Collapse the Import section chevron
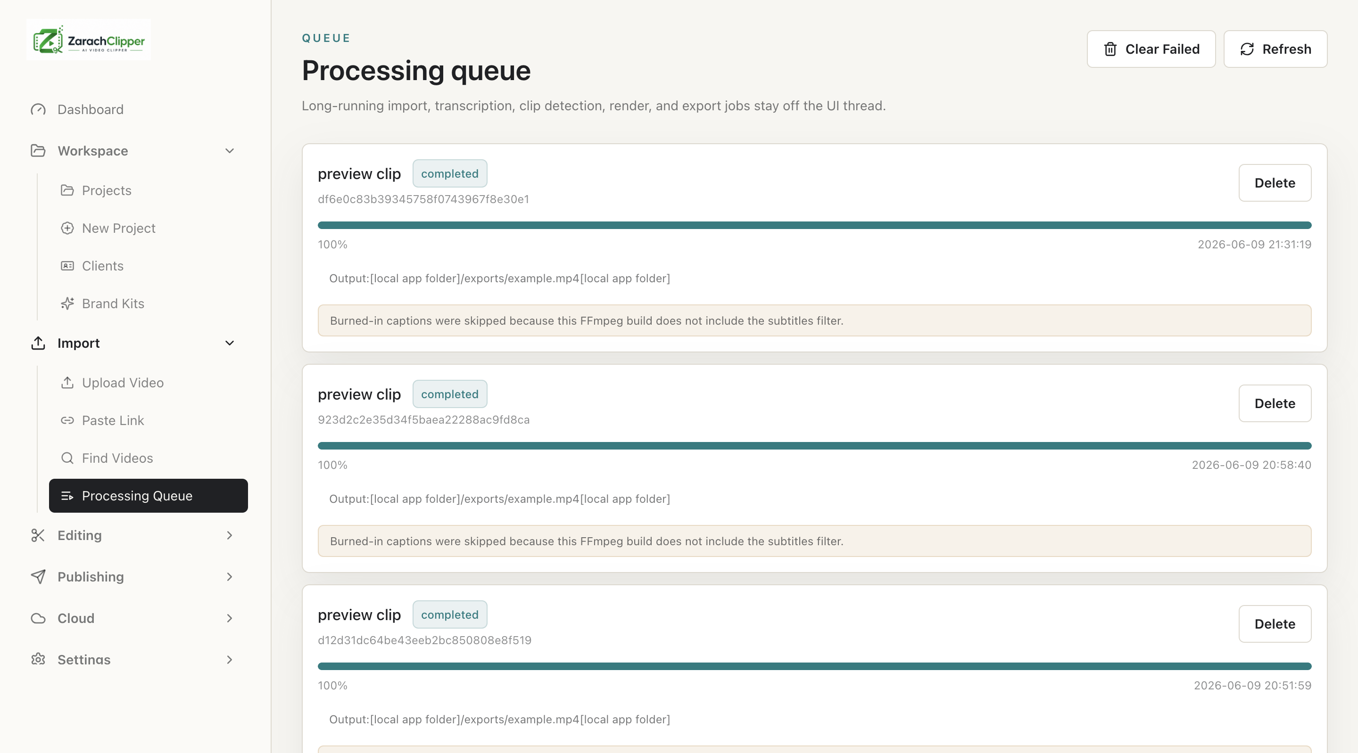This screenshot has height=753, width=1358. [229, 343]
